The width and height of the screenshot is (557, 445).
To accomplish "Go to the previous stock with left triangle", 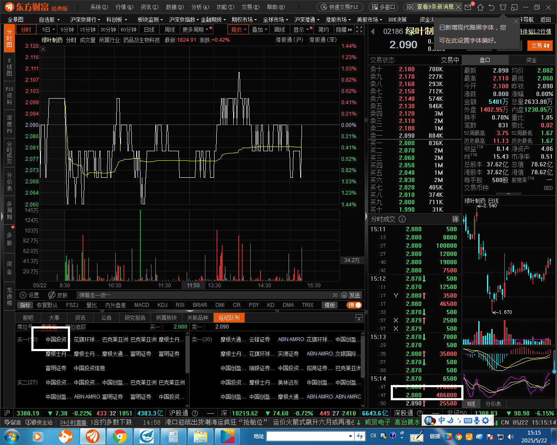I will click(x=373, y=31).
